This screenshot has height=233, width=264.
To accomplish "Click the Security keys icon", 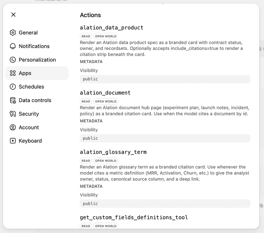I will point(13,114).
